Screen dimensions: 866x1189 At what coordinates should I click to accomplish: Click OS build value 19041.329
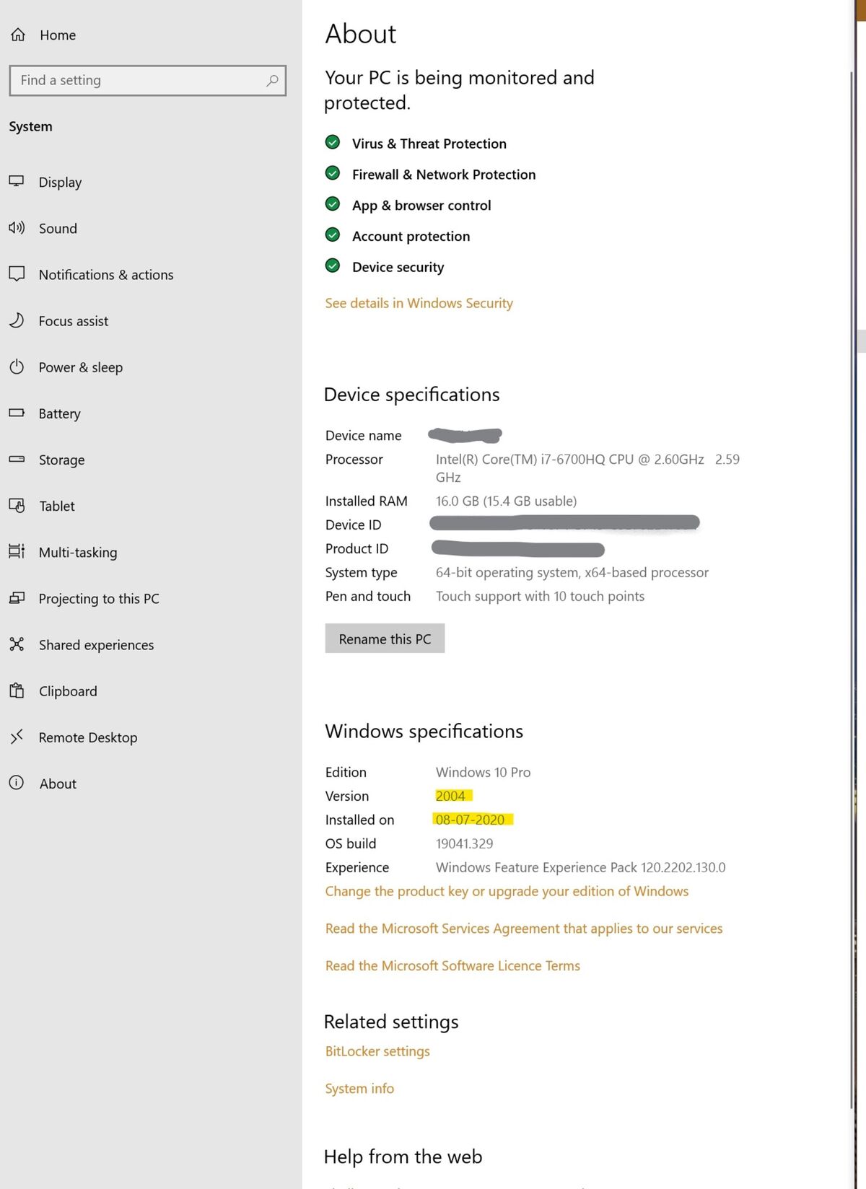coord(464,843)
